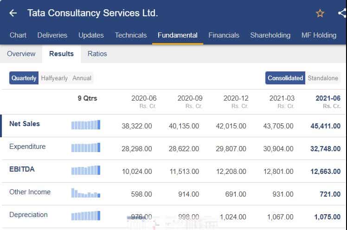Viewport: 347px width, 230px height.
Task: Select Depreciation value 1,075.00
Action: click(x=328, y=217)
